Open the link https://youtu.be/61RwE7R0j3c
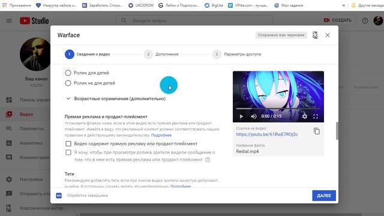The height and width of the screenshot is (216, 384). 267,134
